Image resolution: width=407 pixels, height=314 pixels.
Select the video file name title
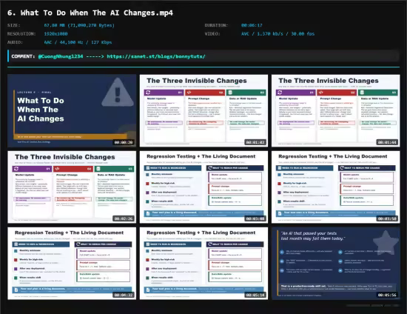[90, 13]
